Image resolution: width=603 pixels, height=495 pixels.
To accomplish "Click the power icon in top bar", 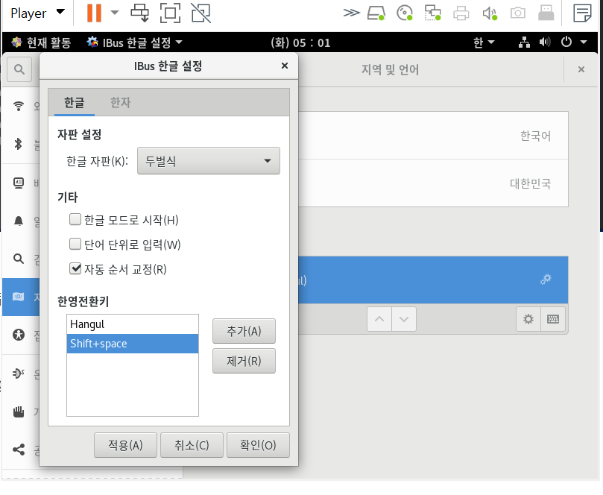I will [566, 42].
